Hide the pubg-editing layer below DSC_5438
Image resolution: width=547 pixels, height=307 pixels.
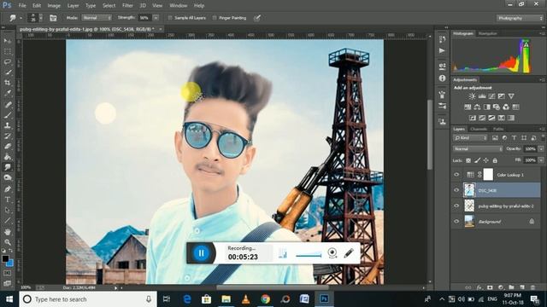[456, 206]
